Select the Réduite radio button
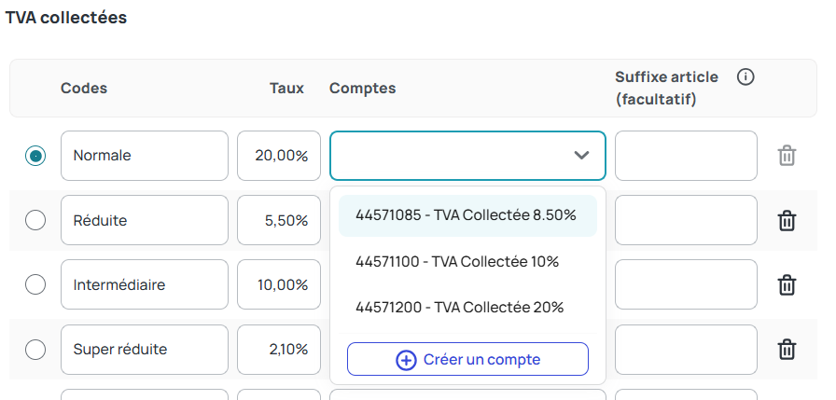This screenshot has height=400, width=836. coord(35,221)
